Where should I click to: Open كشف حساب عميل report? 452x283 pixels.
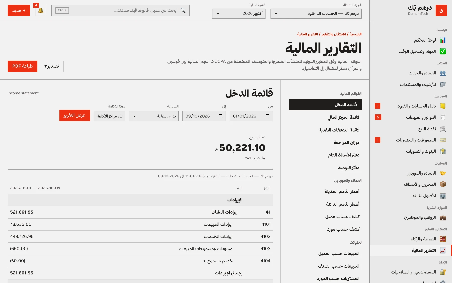click(x=325, y=217)
